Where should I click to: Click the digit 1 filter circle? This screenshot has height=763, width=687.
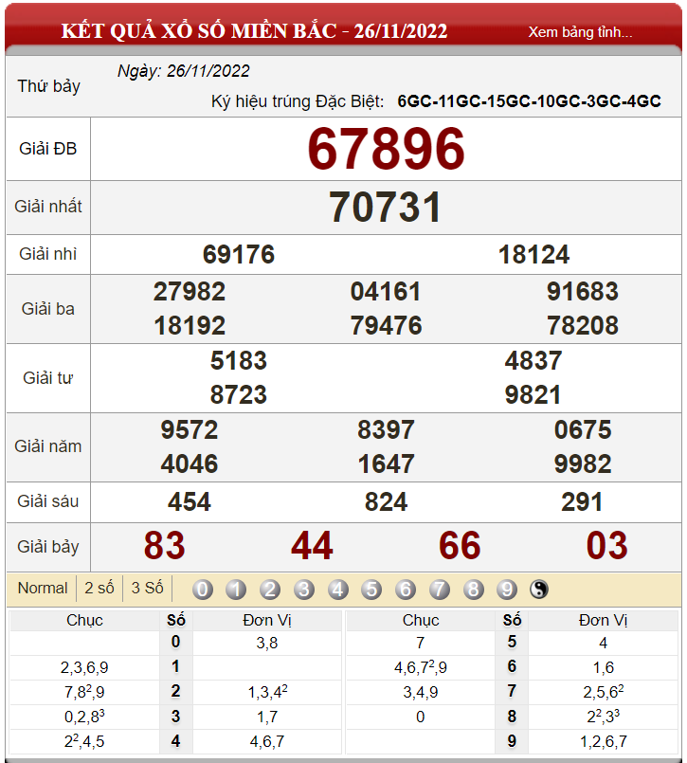coord(236,590)
